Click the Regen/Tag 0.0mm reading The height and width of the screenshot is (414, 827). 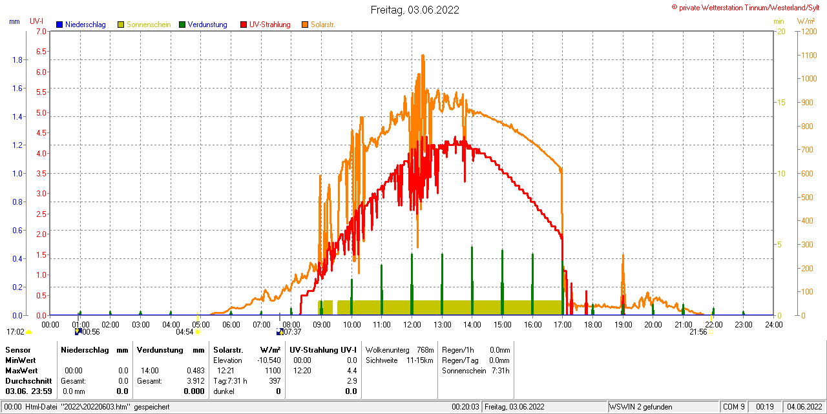coord(476,360)
